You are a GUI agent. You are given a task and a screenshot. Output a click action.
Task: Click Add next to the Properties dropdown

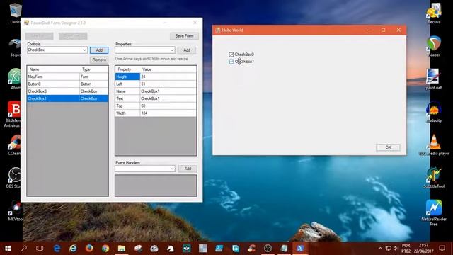187,50
